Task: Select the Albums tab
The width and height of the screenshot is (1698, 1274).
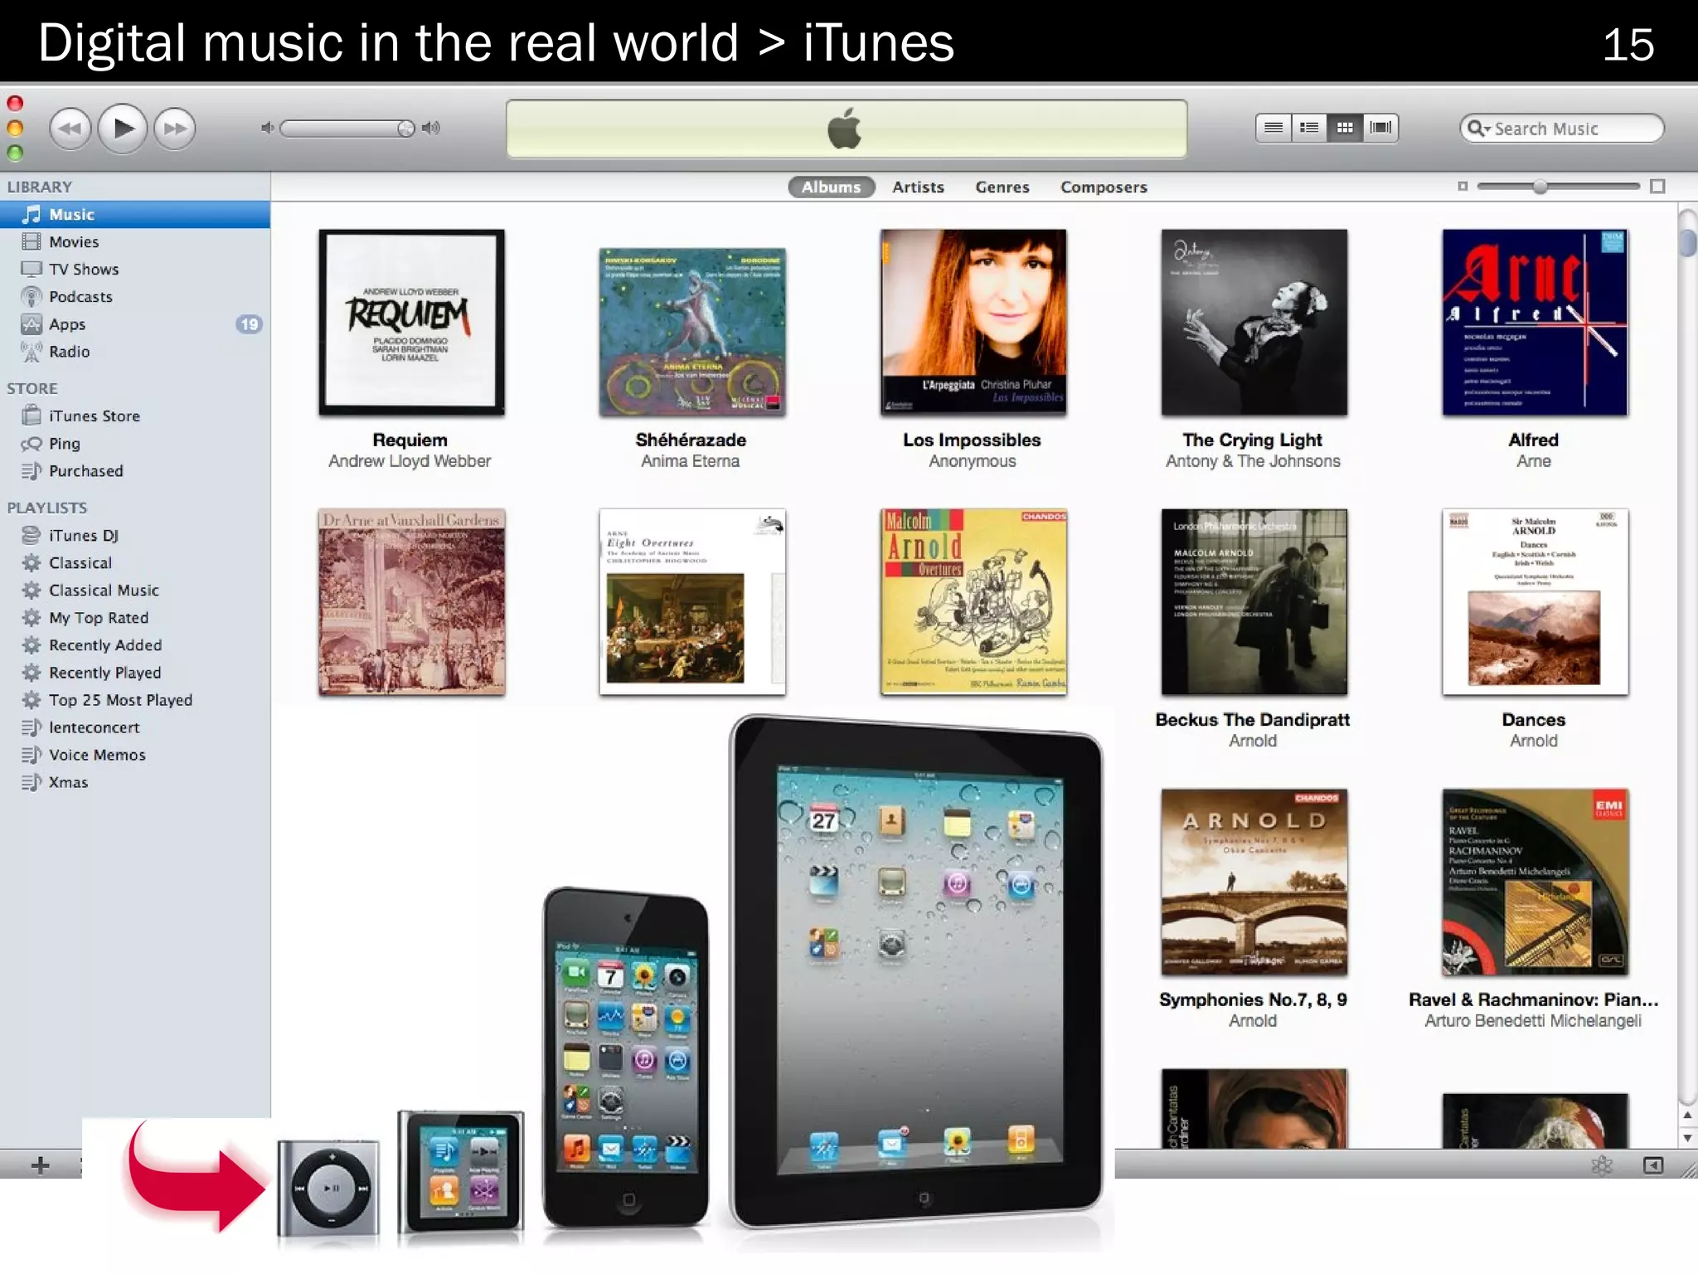Action: pyautogui.click(x=831, y=187)
